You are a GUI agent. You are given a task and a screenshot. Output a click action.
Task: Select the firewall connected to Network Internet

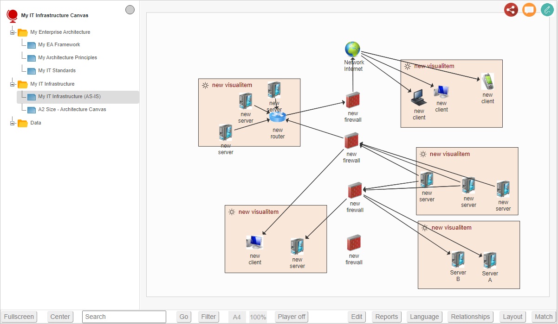353,100
